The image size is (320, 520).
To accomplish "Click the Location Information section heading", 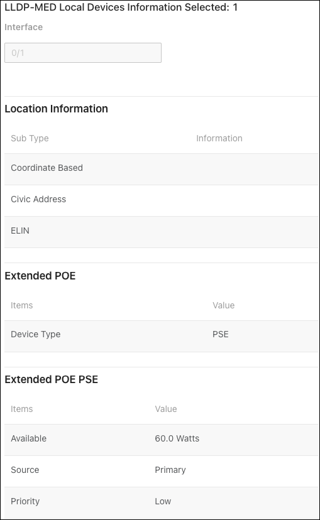I will [57, 109].
